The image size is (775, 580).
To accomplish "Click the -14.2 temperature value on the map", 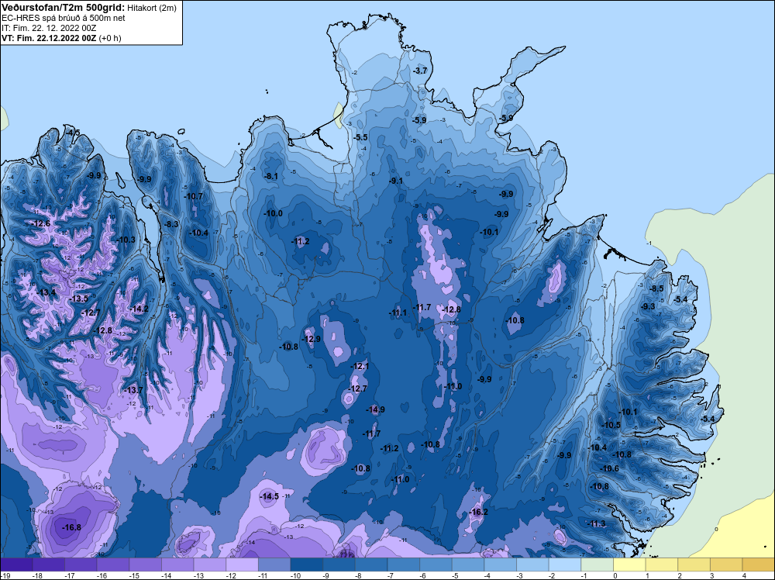I will [x=139, y=309].
